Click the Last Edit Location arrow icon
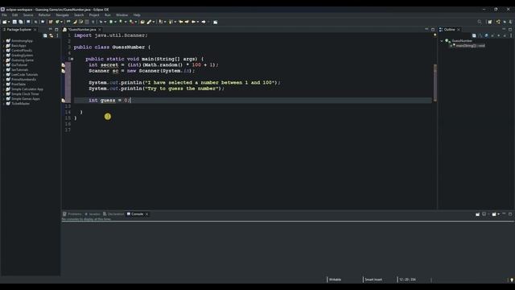The width and height of the screenshot is (515, 290). click(x=180, y=22)
